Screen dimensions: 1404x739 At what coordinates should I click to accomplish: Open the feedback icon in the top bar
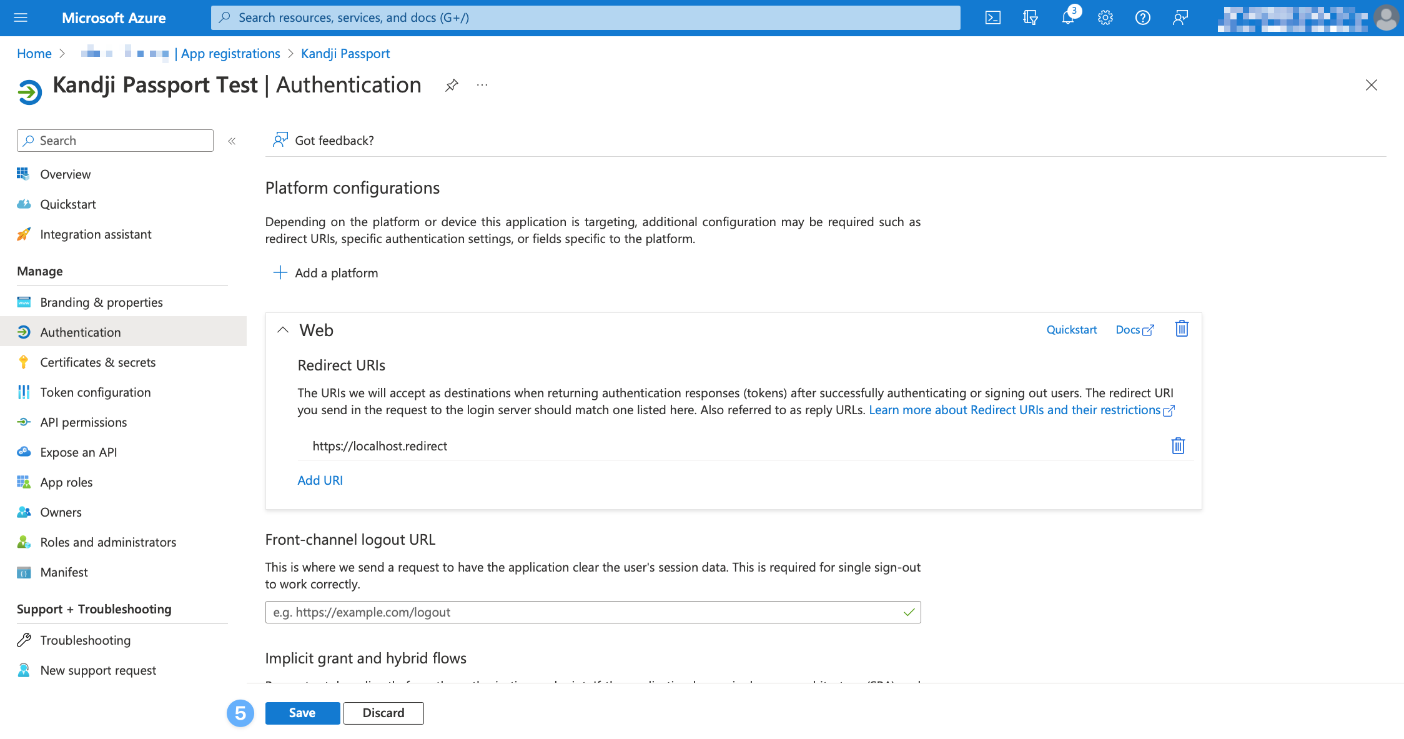1180,17
